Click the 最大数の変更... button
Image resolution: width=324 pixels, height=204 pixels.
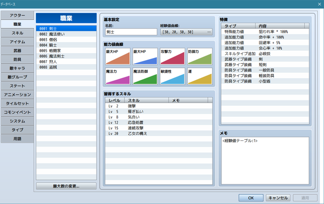[66, 186]
